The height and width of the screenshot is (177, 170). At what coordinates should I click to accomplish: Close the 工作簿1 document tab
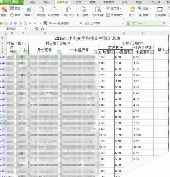(x=122, y=23)
